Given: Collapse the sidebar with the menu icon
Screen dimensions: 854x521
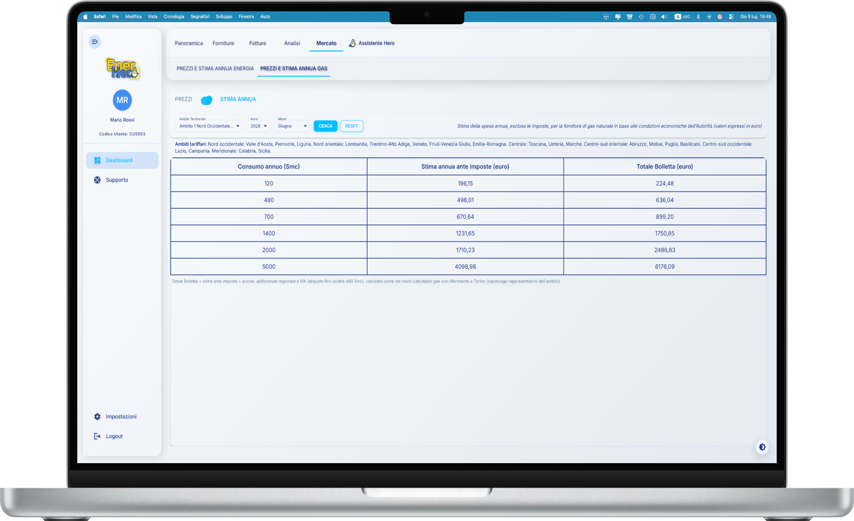Looking at the screenshot, I should (x=95, y=42).
